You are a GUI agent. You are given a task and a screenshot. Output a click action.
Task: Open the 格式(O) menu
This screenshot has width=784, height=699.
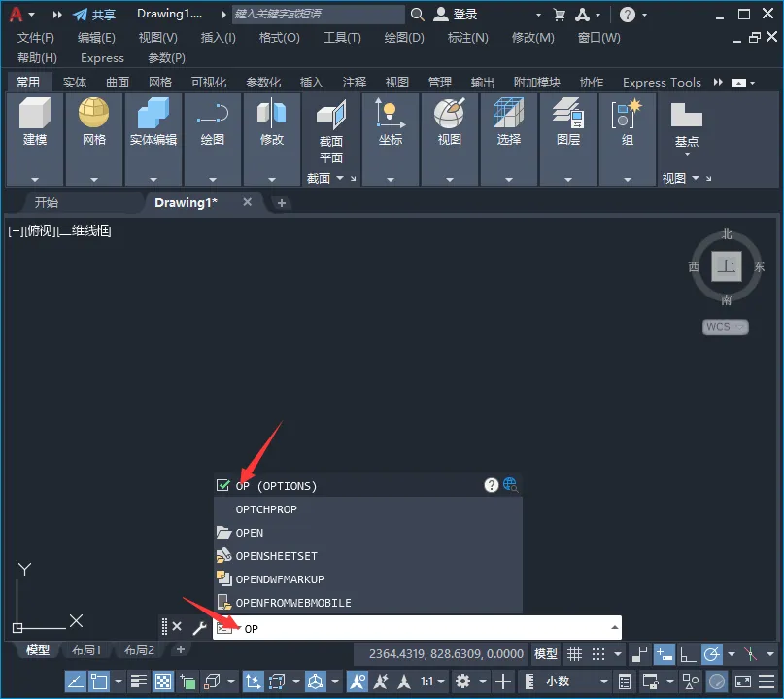coord(280,38)
